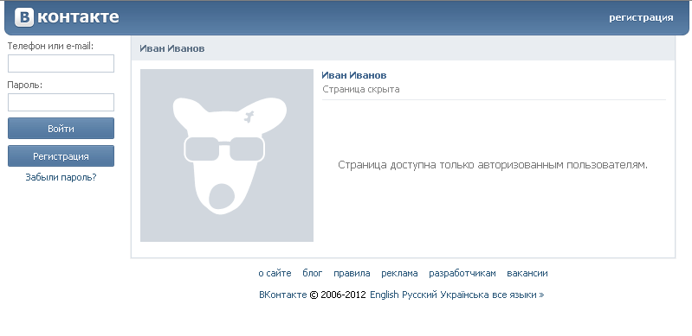The height and width of the screenshot is (336, 692).
Task: Focus the Пароль input field
Action: (61, 102)
